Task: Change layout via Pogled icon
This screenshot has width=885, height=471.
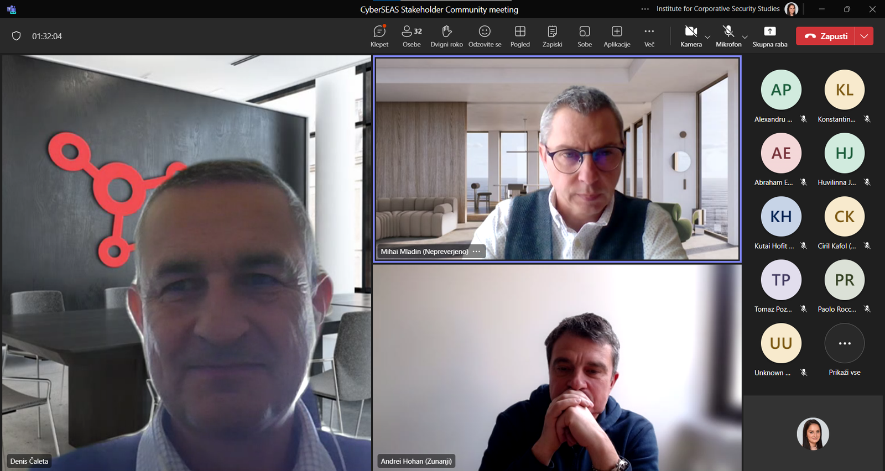Action: 520,36
